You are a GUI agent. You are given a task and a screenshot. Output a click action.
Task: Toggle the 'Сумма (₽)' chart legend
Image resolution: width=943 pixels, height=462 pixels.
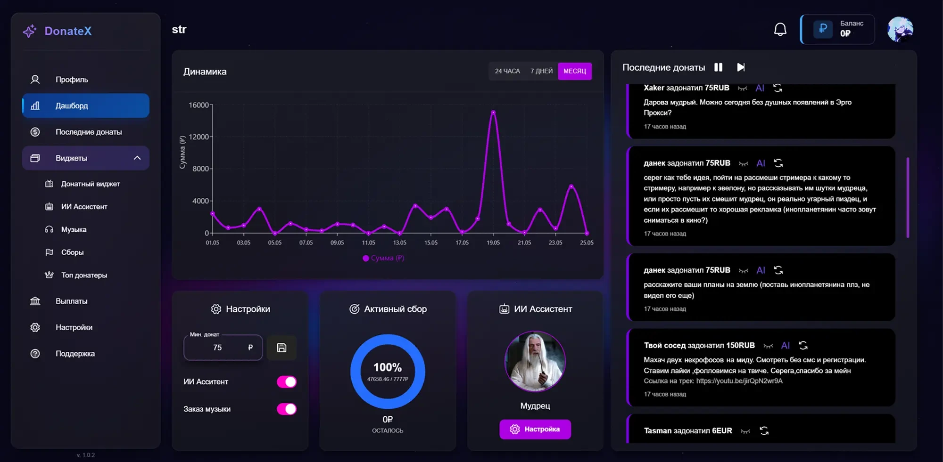tap(383, 258)
